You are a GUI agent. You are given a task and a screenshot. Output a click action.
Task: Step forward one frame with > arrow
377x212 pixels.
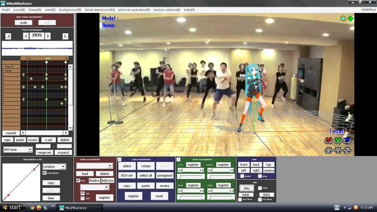(x=48, y=36)
